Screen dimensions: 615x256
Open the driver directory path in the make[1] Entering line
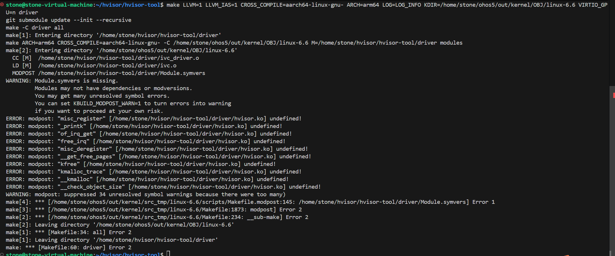[159, 35]
